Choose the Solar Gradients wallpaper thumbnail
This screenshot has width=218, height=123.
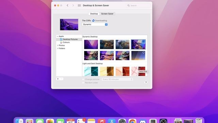point(138,55)
